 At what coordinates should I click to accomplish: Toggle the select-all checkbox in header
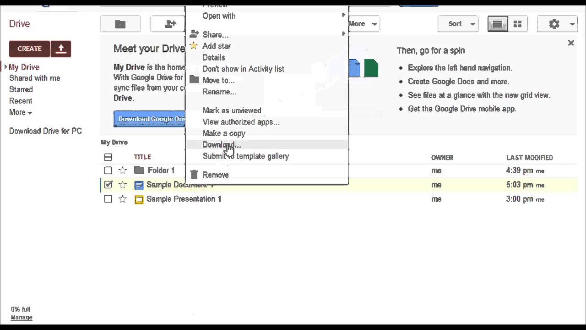108,157
